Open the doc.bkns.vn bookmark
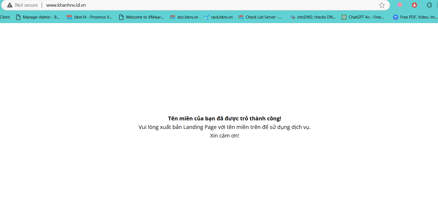Viewport: 438px width, 215px height. [184, 17]
